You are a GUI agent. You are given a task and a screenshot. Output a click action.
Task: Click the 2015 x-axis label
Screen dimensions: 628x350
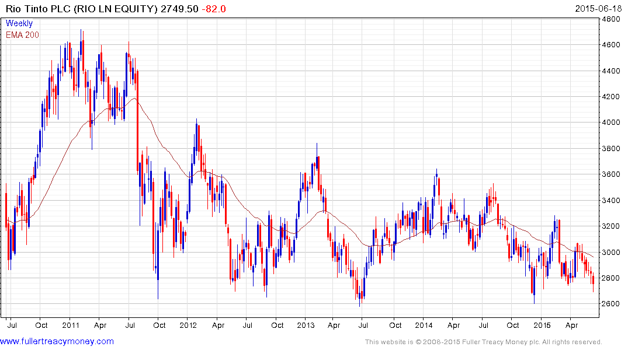(542, 325)
